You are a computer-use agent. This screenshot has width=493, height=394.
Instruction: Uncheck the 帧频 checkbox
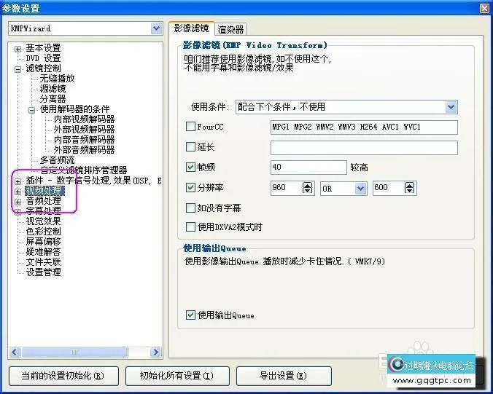(190, 167)
